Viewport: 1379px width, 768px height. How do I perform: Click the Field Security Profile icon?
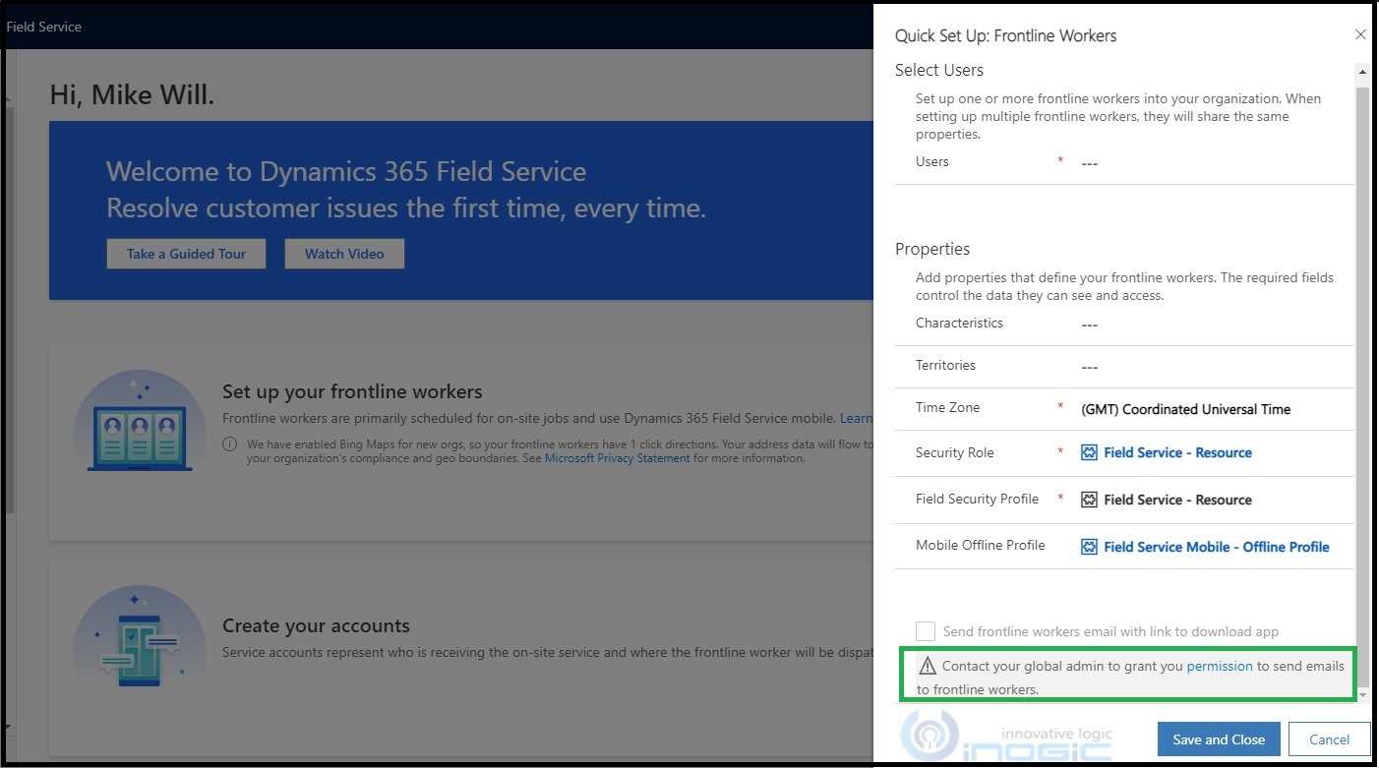pyautogui.click(x=1089, y=500)
